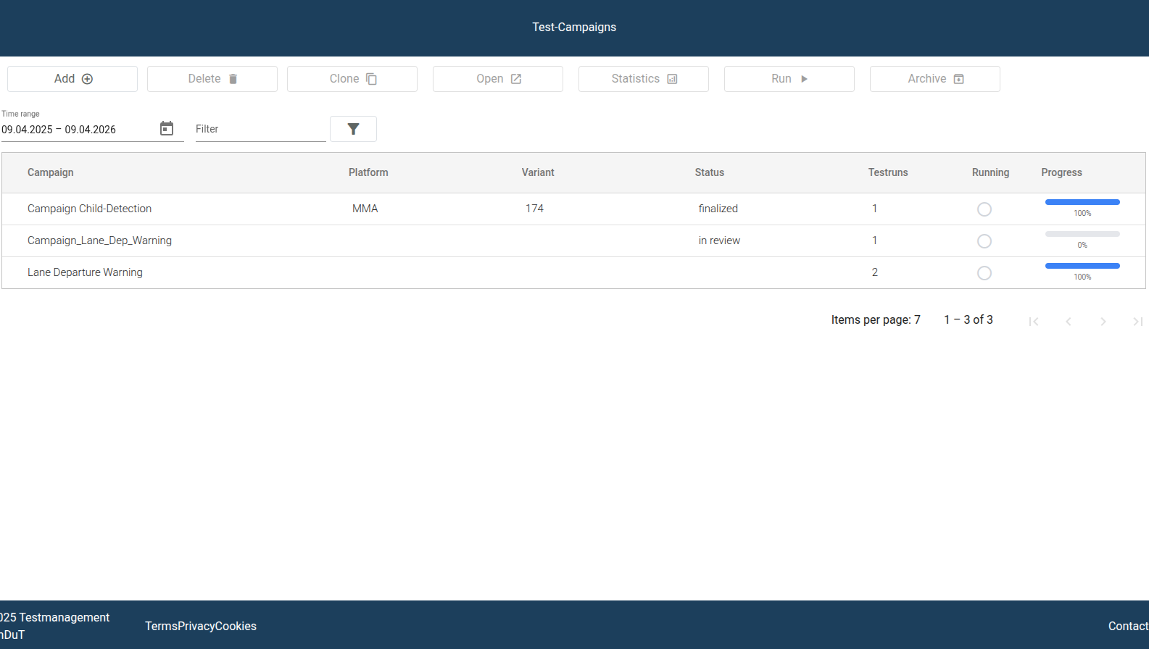1149x649 pixels.
Task: Sort table by Status column header
Action: (x=709, y=172)
